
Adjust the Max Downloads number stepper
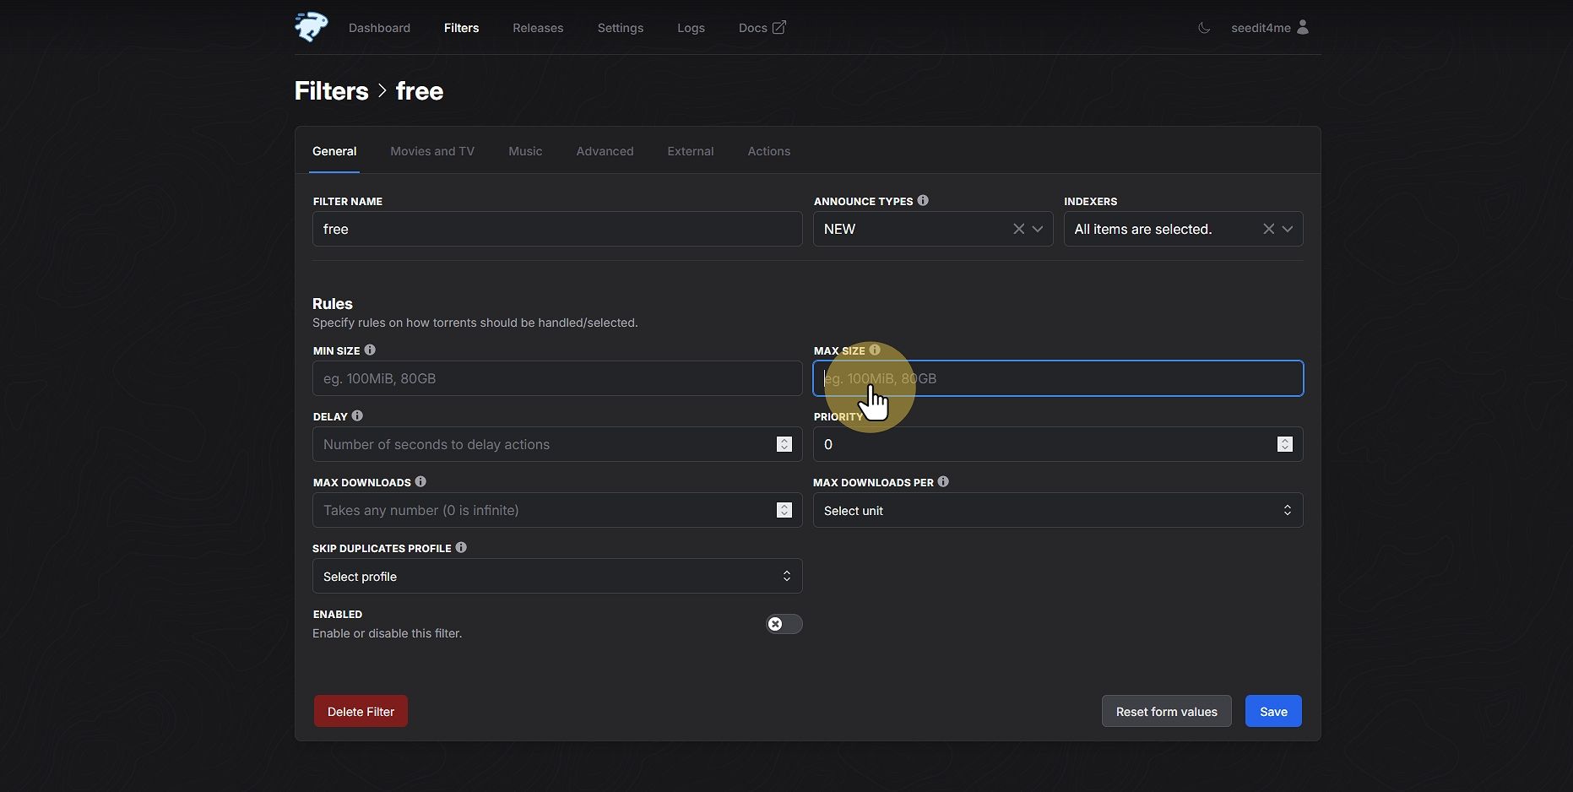coord(784,510)
